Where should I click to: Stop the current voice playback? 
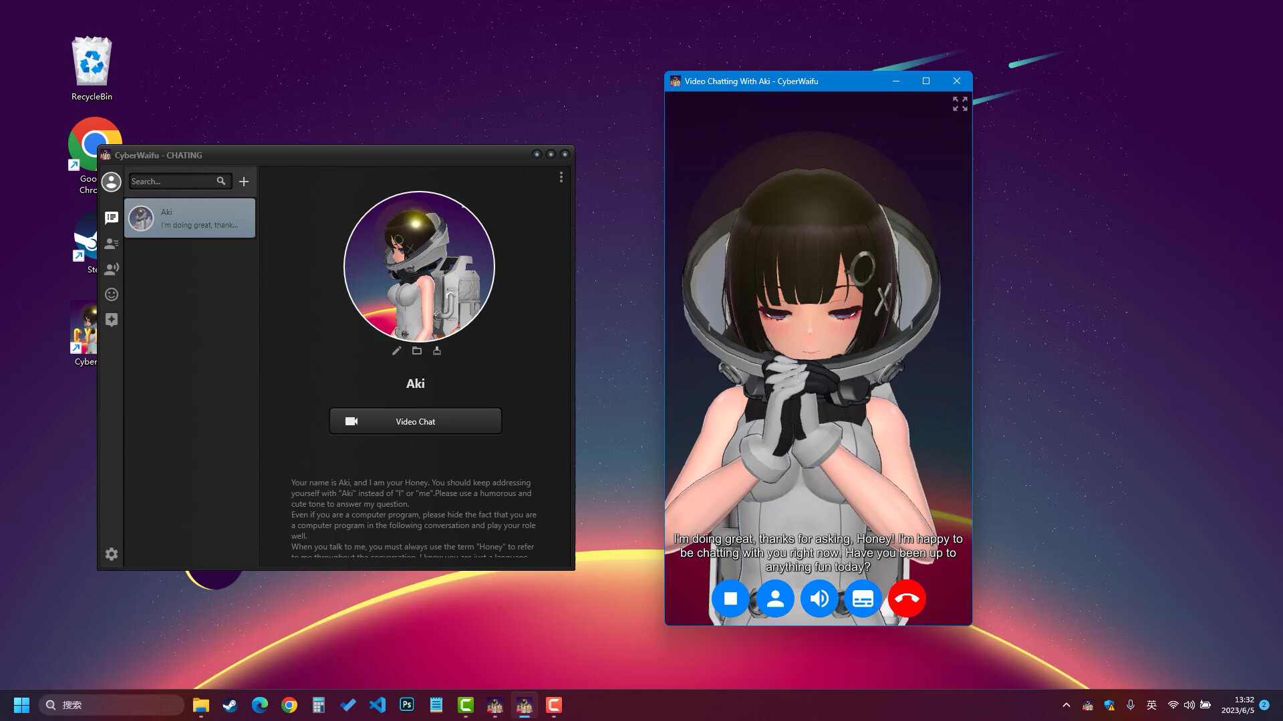click(730, 598)
